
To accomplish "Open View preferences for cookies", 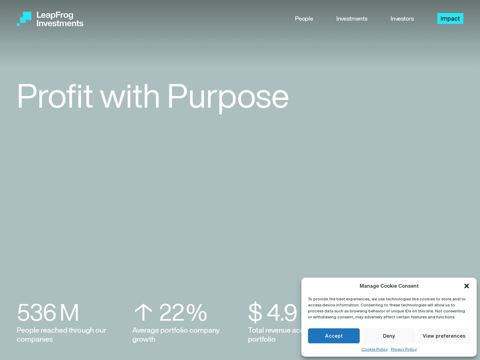I will point(444,336).
